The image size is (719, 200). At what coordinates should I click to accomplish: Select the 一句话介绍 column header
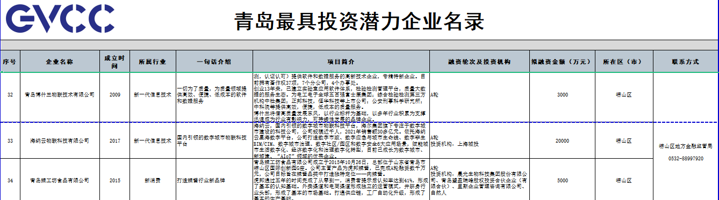tap(214, 62)
